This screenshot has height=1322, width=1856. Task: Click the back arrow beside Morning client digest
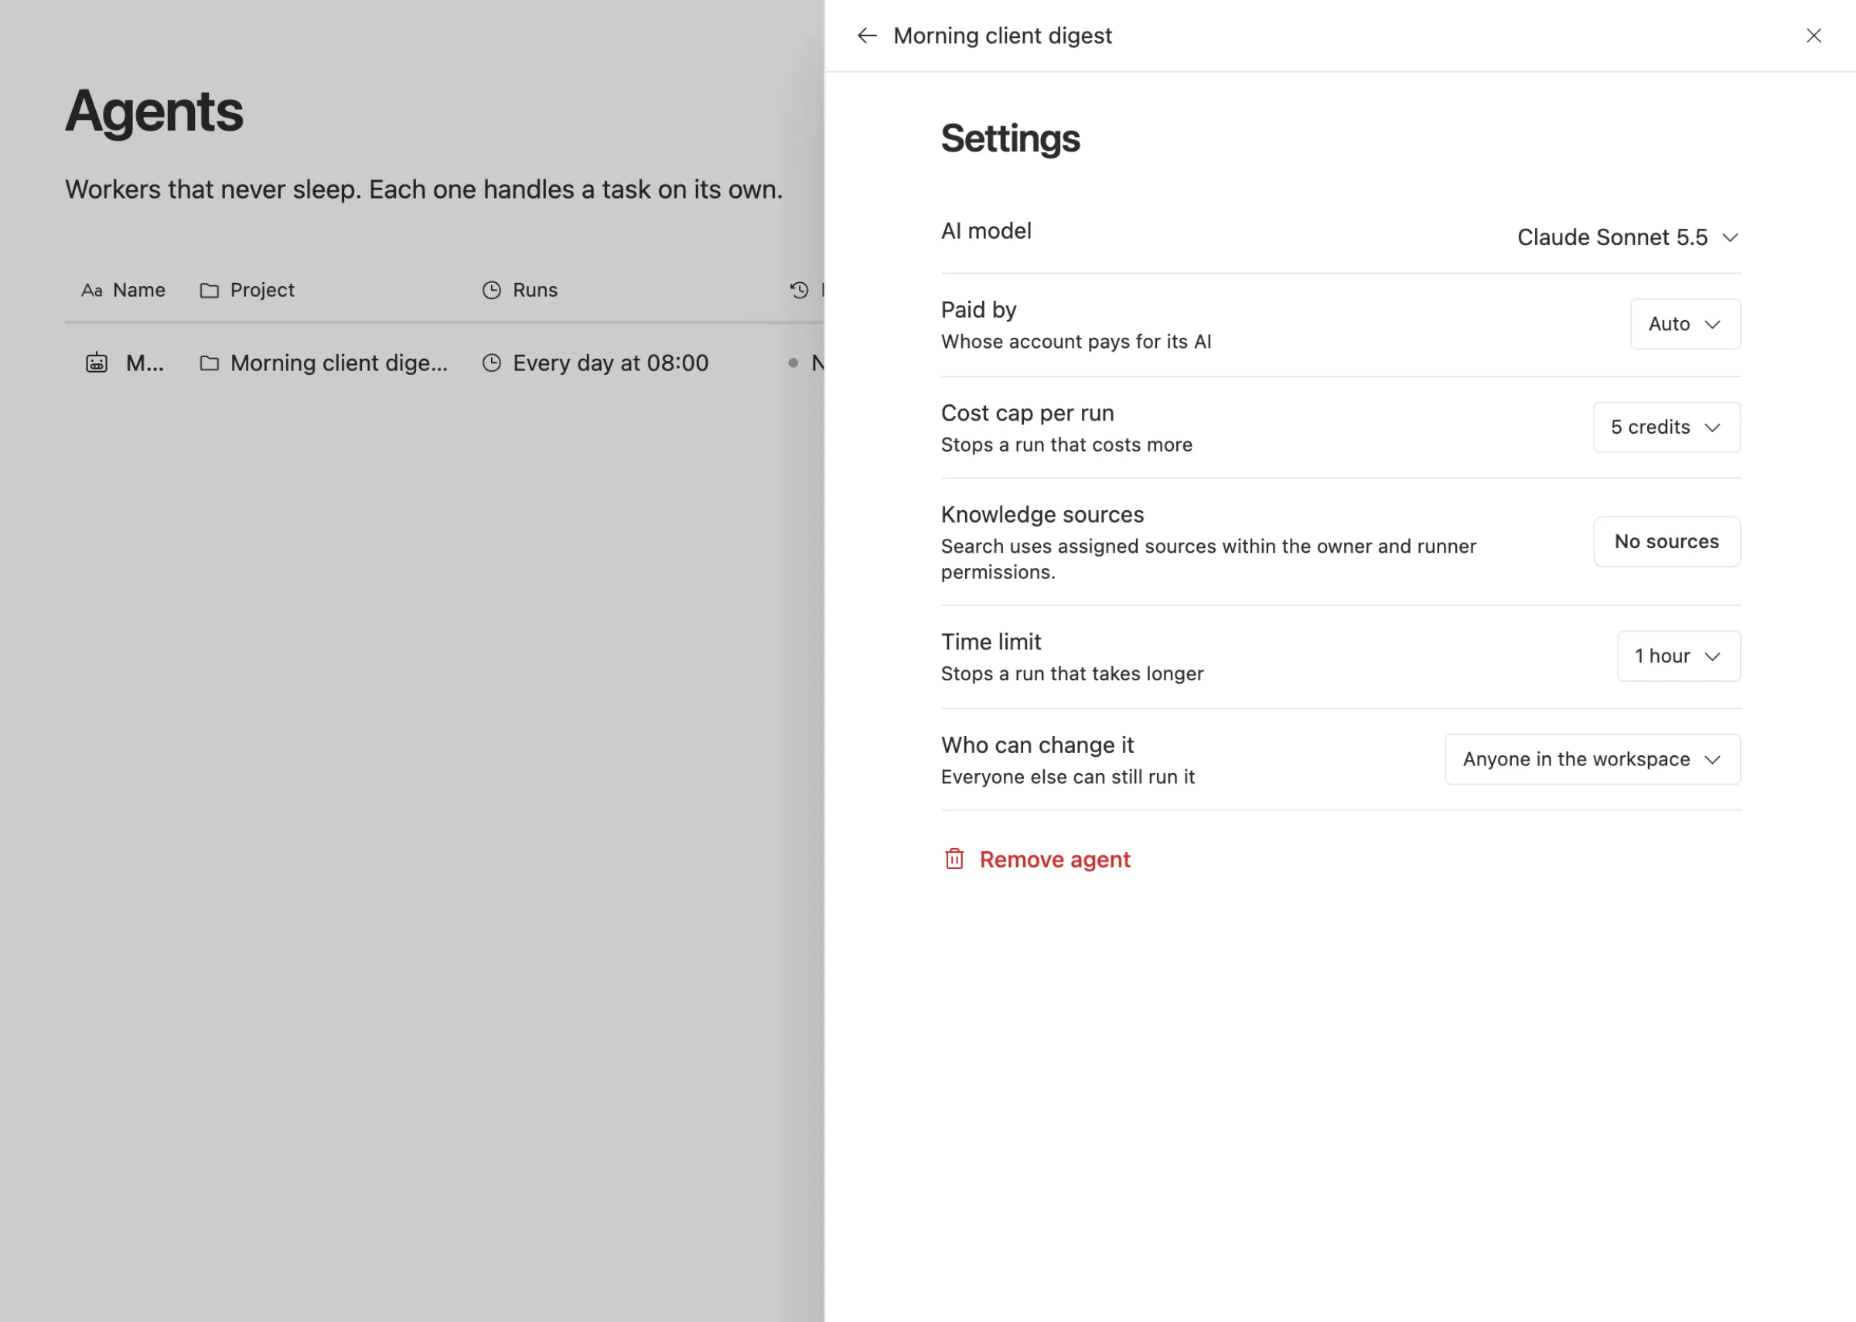(867, 36)
